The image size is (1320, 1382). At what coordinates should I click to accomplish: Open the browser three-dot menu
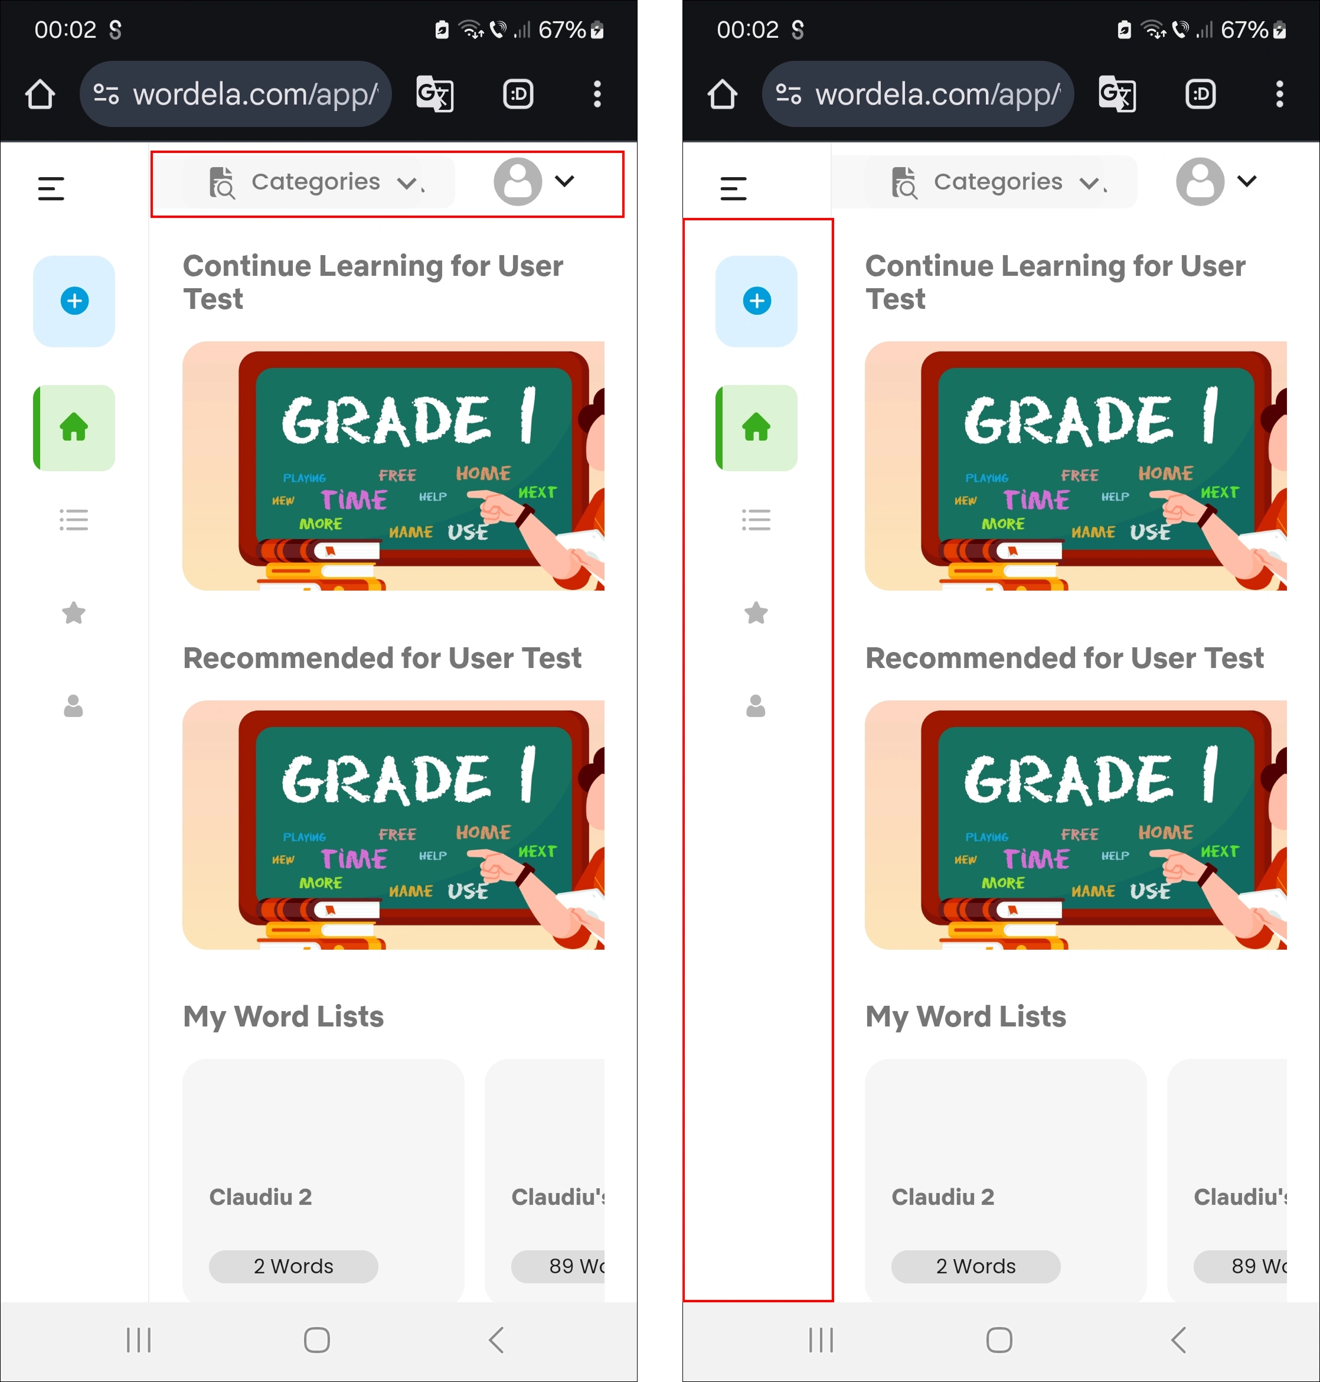pyautogui.click(x=597, y=94)
